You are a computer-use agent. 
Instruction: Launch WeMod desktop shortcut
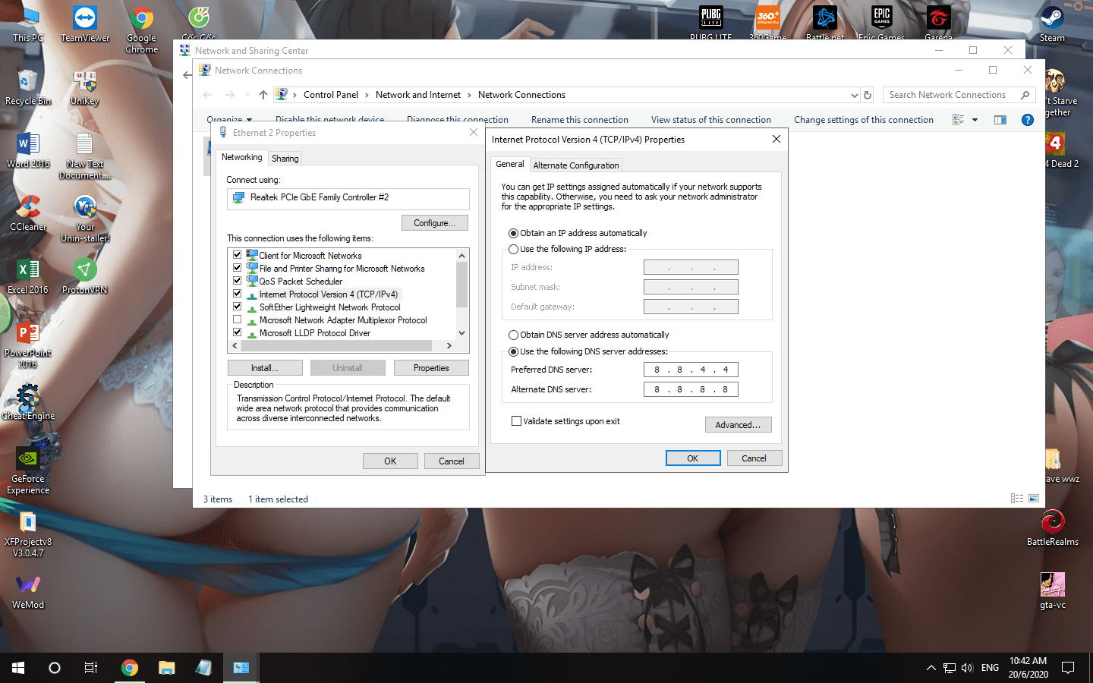[28, 591]
